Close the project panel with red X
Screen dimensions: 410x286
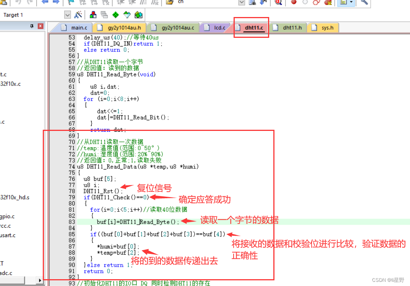point(40,26)
